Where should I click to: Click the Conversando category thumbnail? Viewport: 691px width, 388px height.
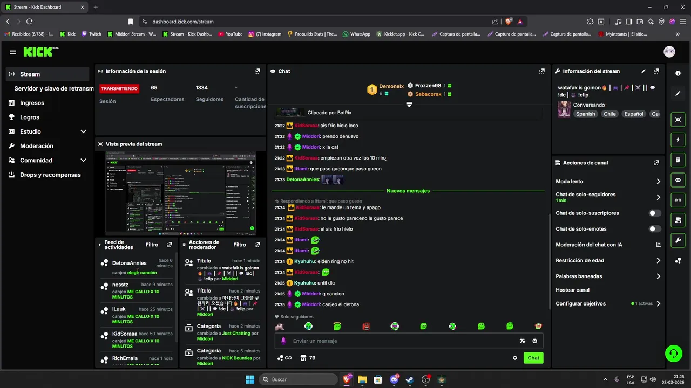pyautogui.click(x=564, y=109)
